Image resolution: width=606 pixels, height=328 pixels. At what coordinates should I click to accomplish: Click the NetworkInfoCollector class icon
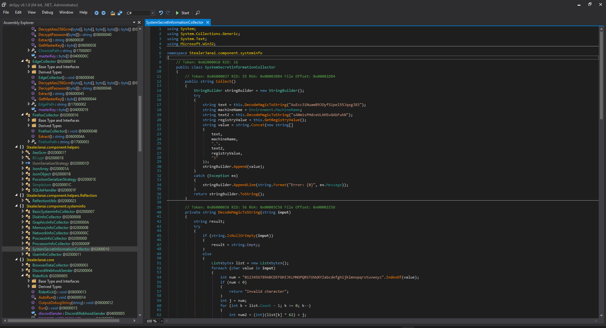pos(28,233)
